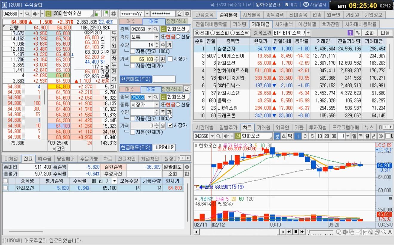Uncheck 시장가 box in lower order form
The image size is (394, 245).
pyautogui.click(x=170, y=125)
